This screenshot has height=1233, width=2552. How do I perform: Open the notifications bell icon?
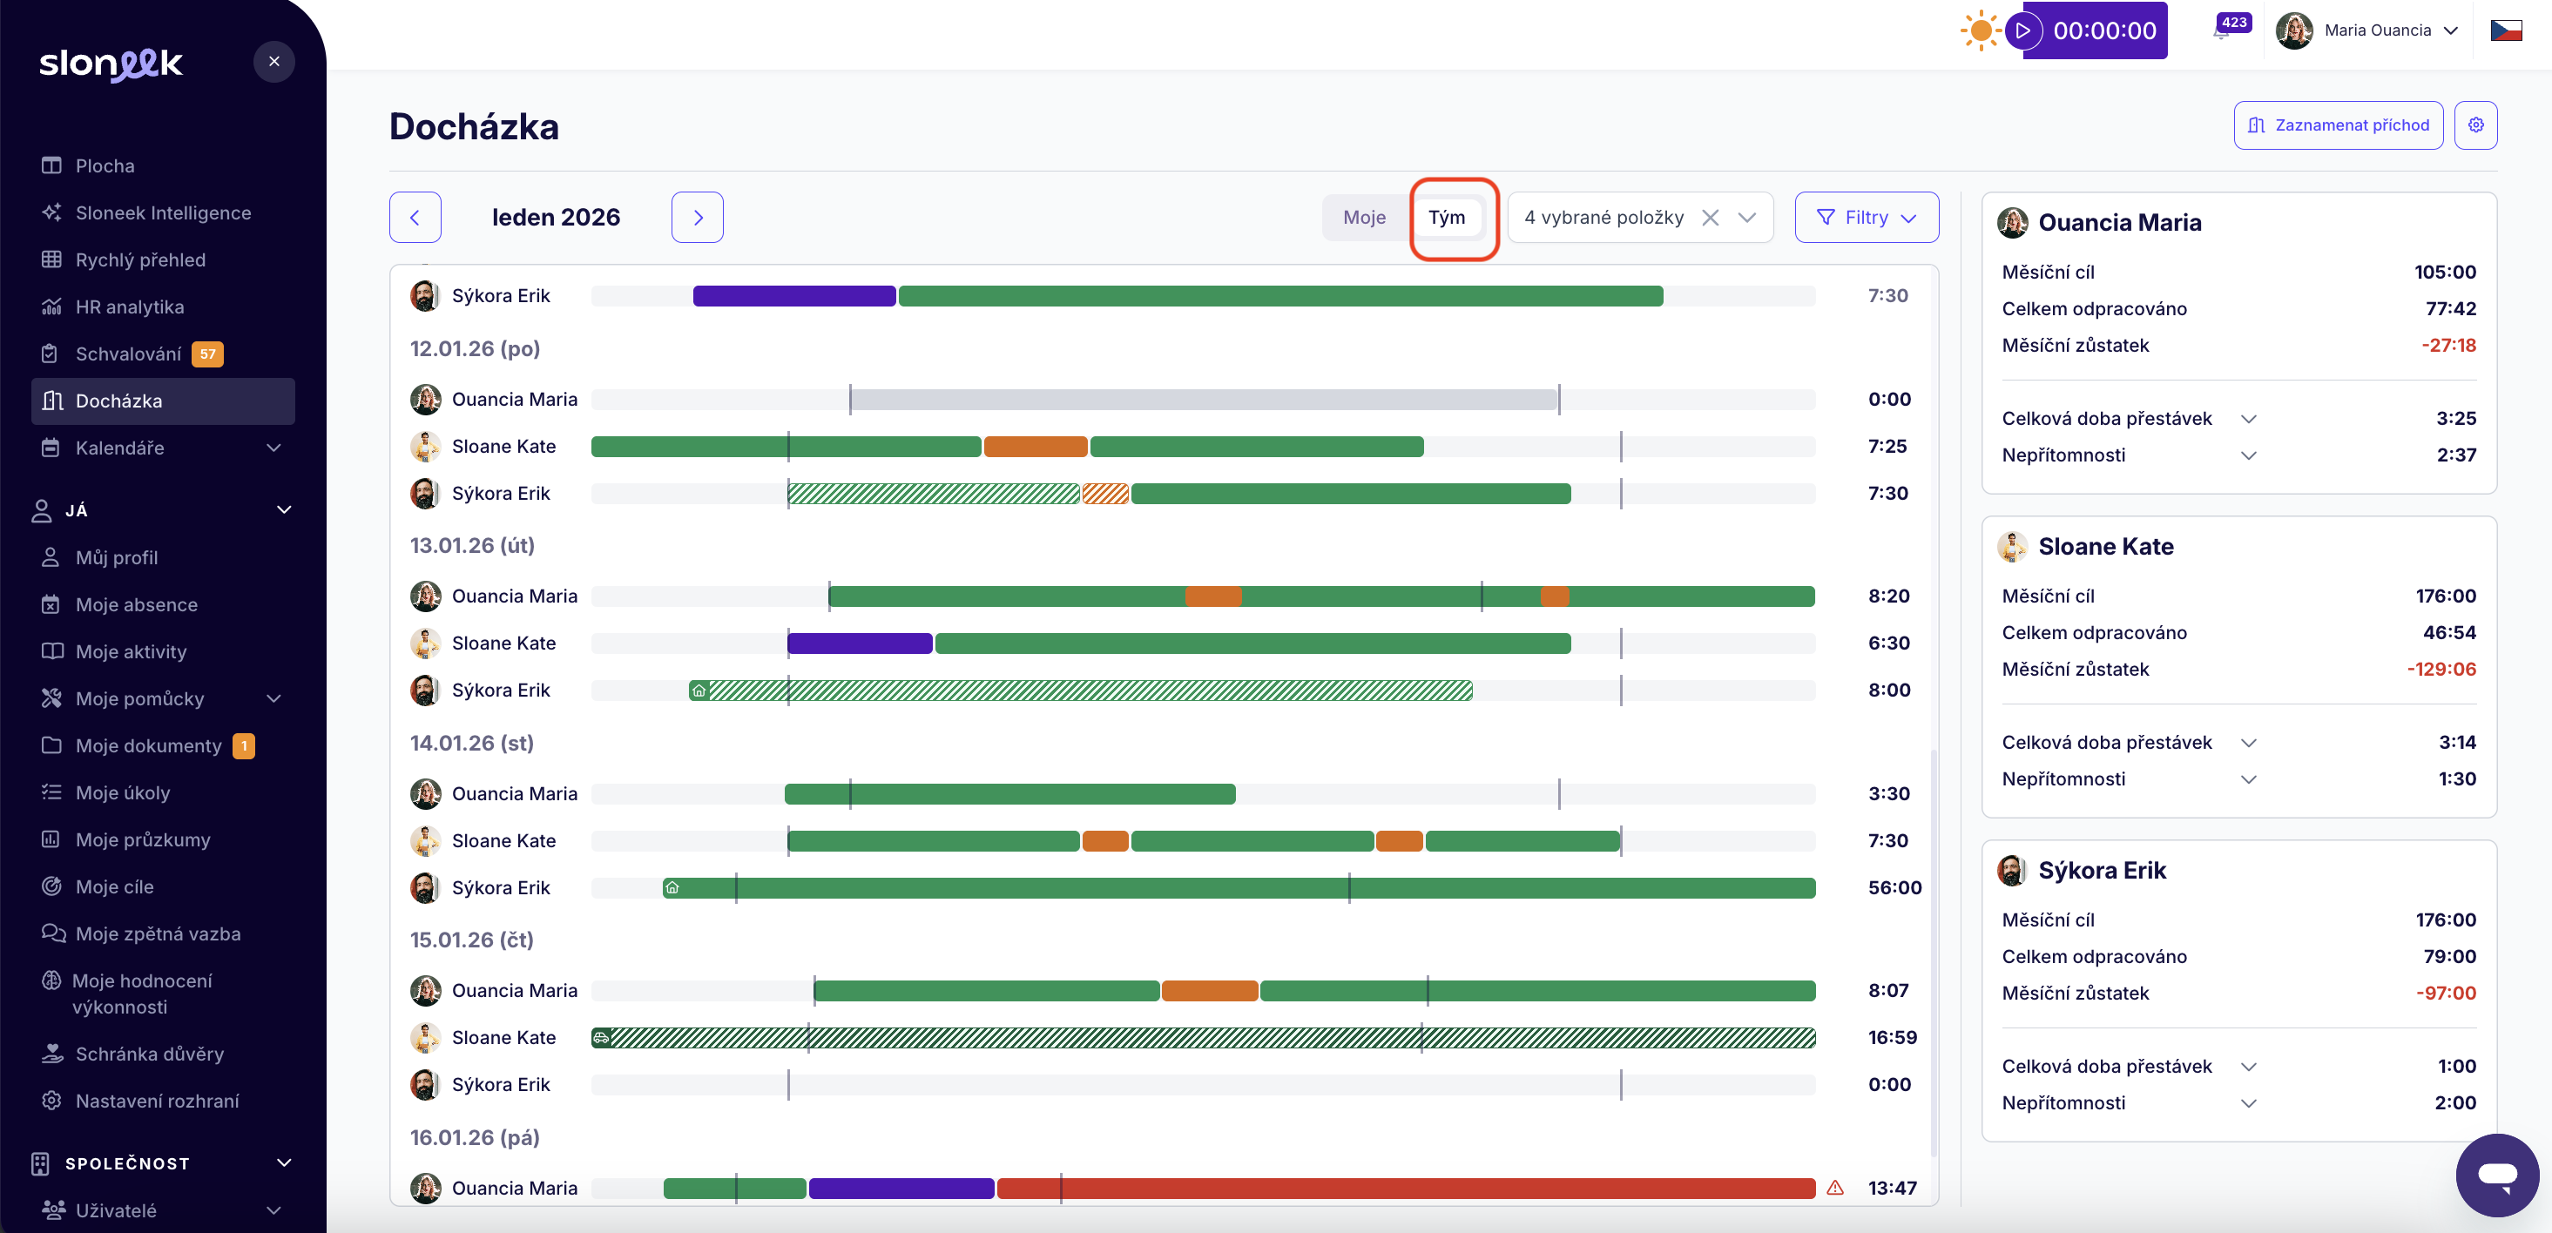[x=2221, y=31]
